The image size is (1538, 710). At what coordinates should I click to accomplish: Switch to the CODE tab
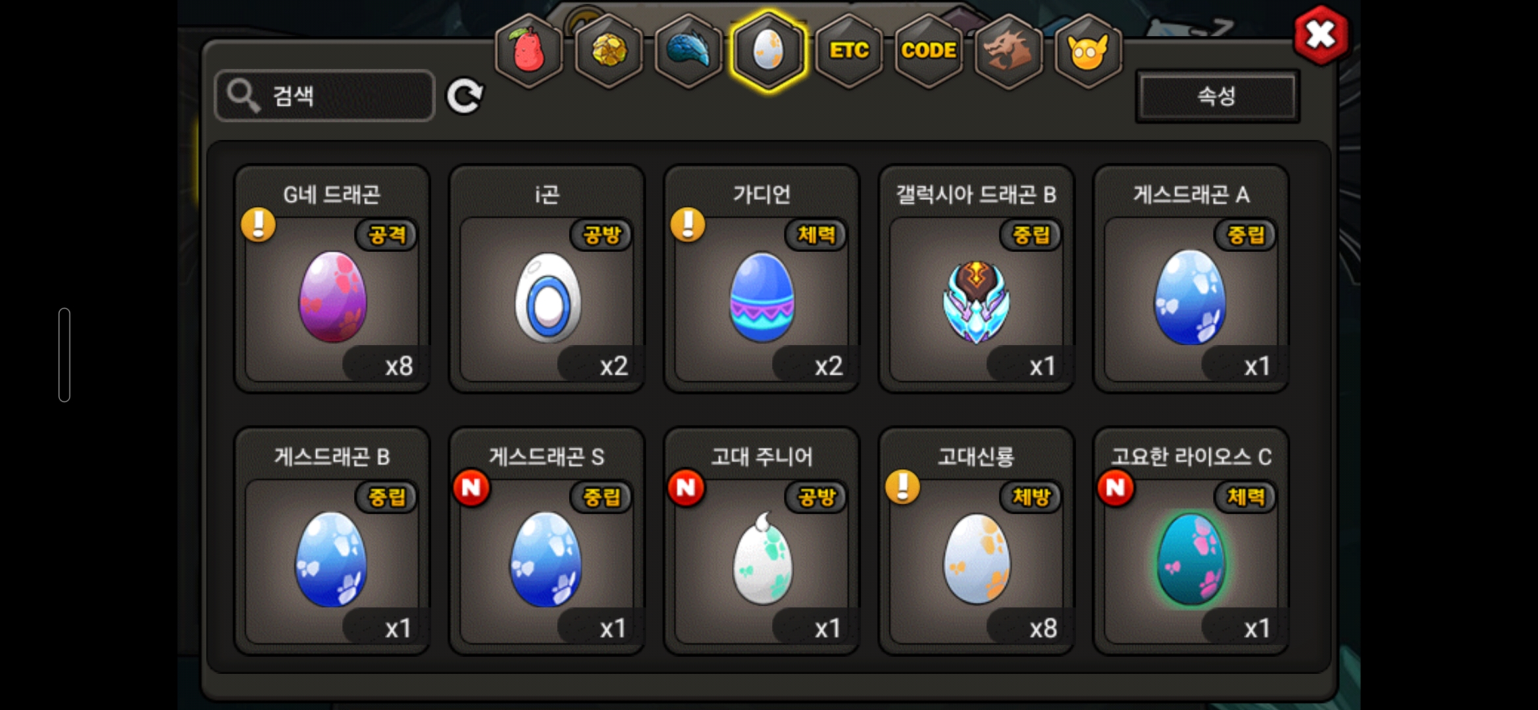pyautogui.click(x=929, y=51)
